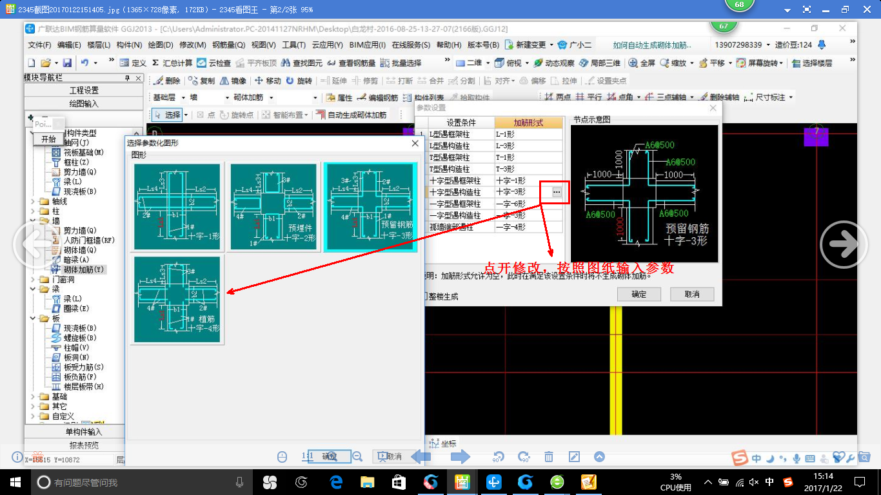Select the 移动 move tool
The width and height of the screenshot is (881, 495).
(268, 81)
